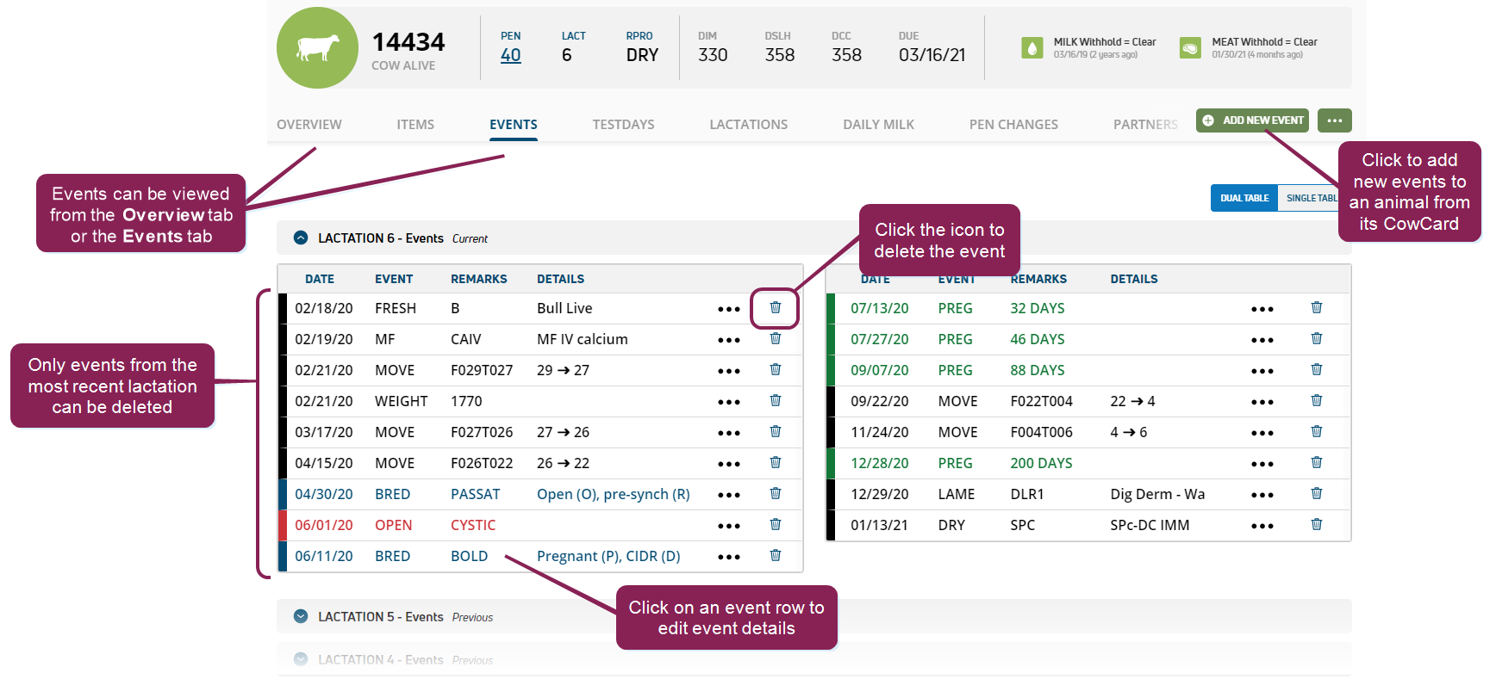Go to the PEN CHANGES tab

(1013, 125)
